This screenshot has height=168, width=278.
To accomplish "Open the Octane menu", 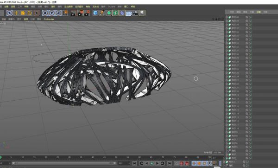I will coord(111,6).
